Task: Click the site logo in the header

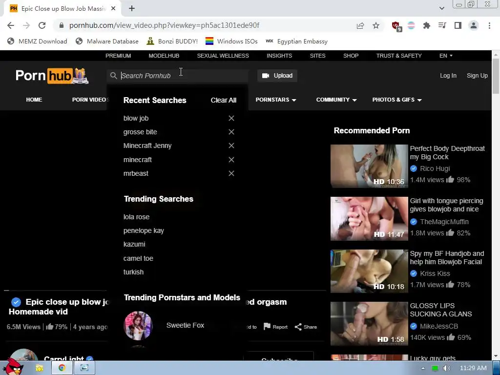Action: 52,76
